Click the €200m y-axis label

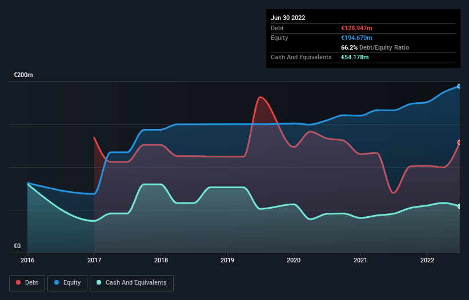(23, 75)
